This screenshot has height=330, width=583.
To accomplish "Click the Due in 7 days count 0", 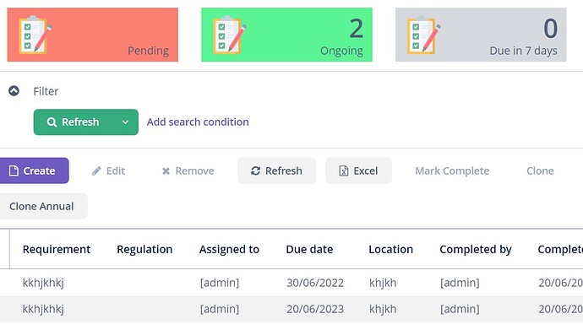I will [551, 29].
